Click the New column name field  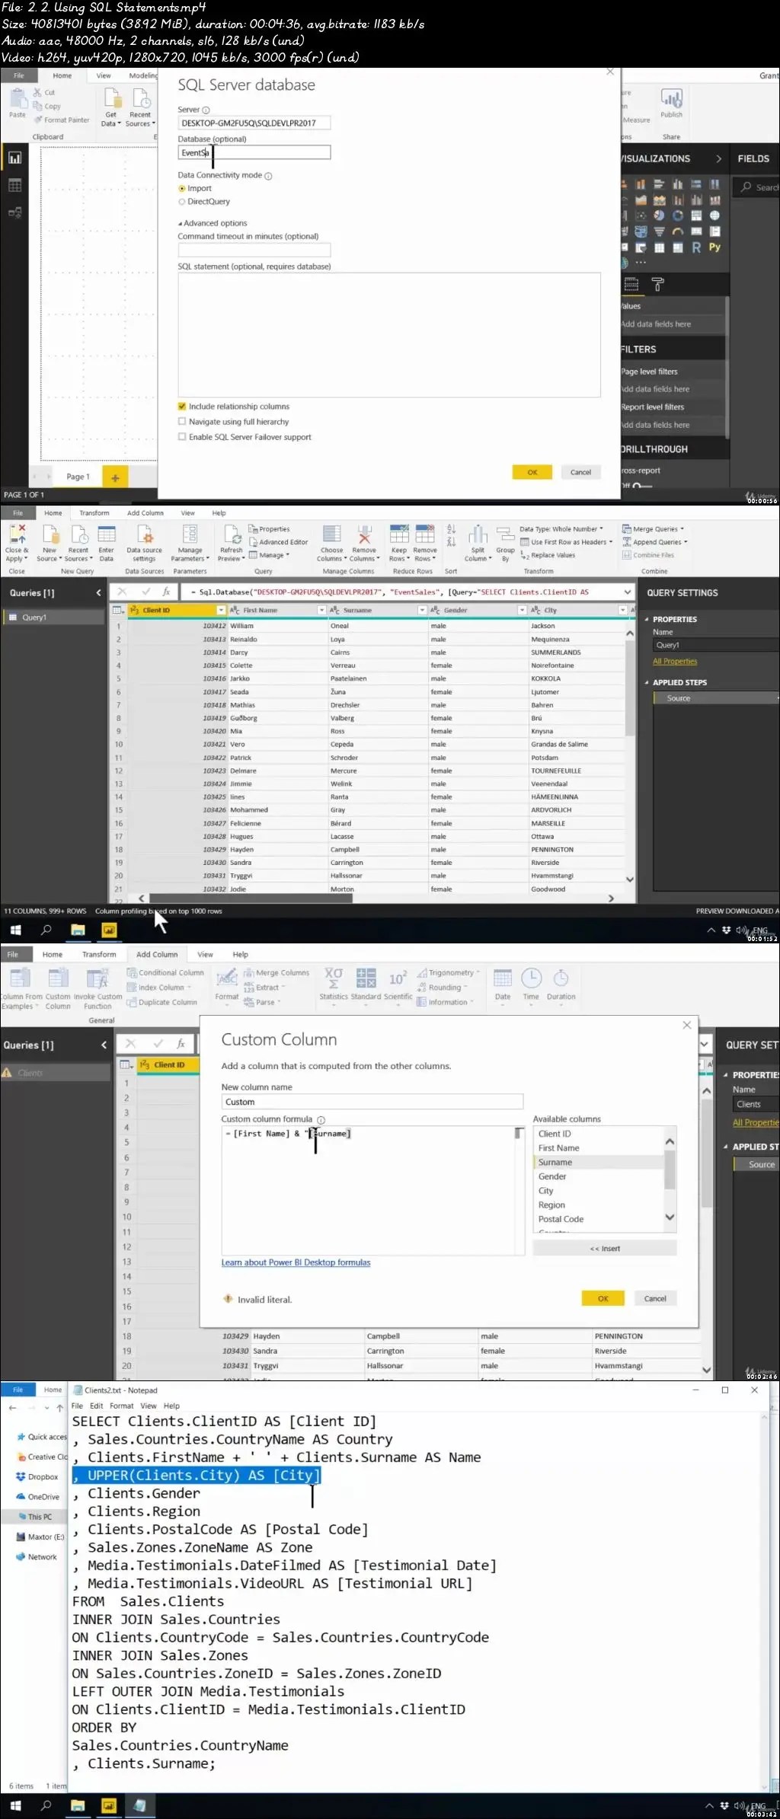(372, 1102)
